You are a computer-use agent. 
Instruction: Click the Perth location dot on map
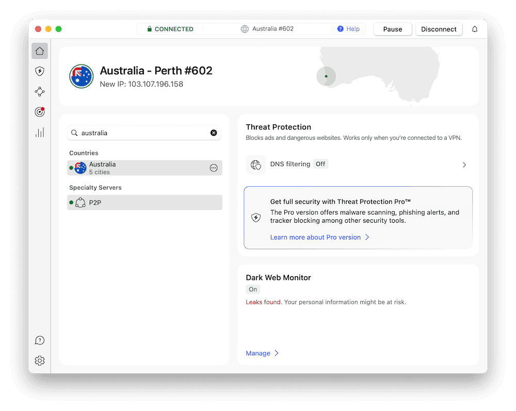(x=326, y=76)
